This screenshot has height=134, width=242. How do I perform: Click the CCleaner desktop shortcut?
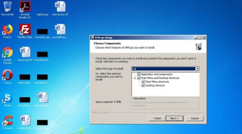(x=8, y=122)
